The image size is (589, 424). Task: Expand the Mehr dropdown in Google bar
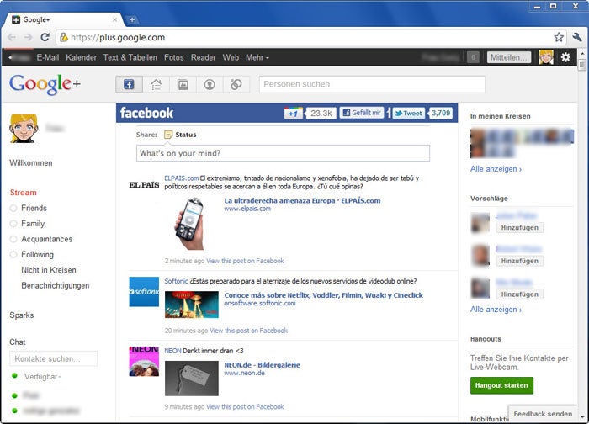tap(257, 57)
